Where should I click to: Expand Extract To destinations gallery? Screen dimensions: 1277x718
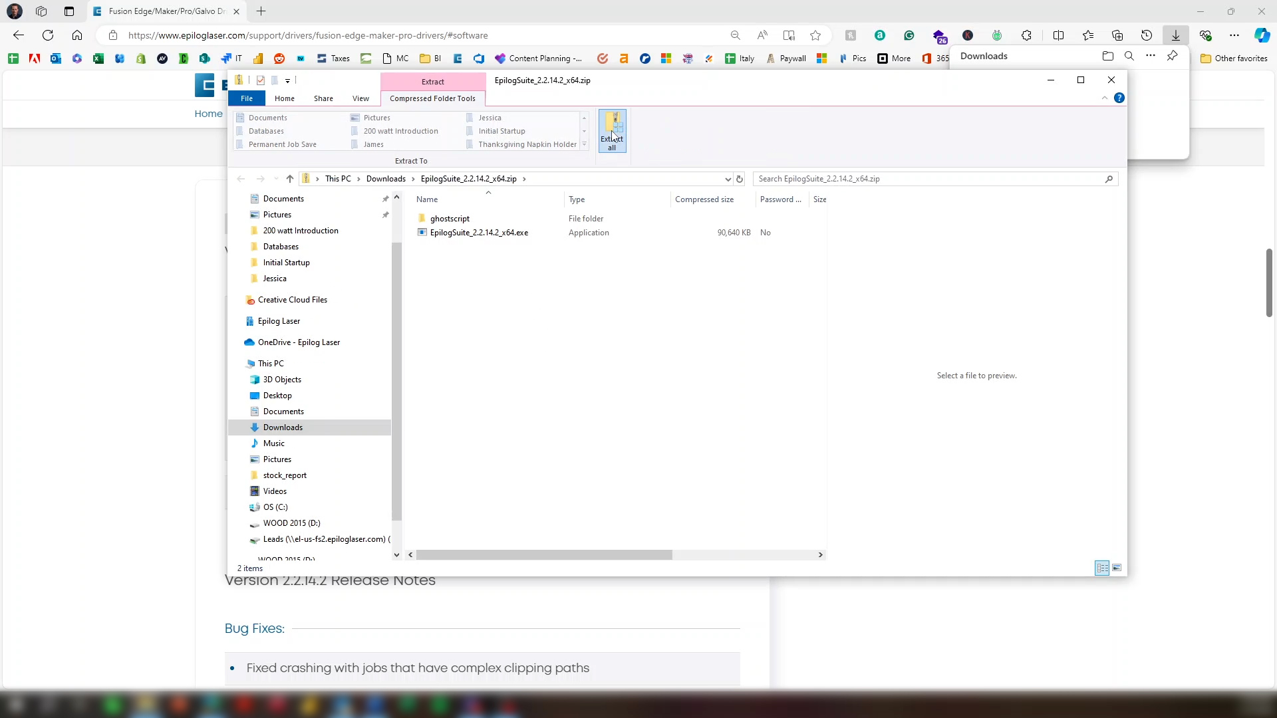584,144
